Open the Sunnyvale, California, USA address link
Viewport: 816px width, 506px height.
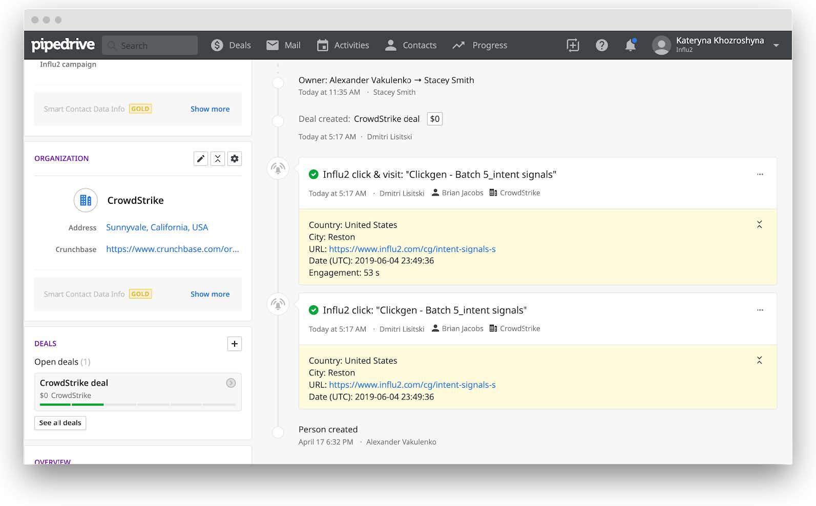157,227
